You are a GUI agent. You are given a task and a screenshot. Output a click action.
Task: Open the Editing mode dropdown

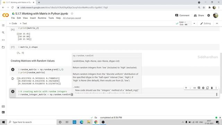click(x=206, y=23)
